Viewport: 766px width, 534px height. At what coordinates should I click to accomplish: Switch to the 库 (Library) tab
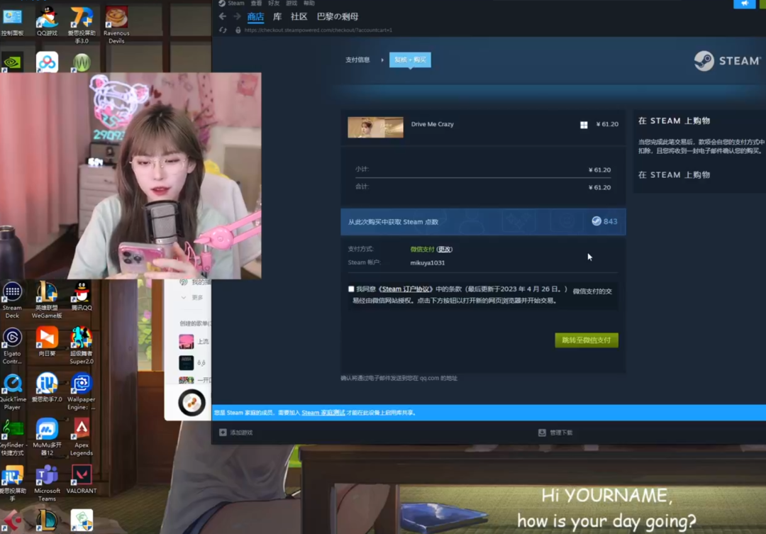(277, 16)
